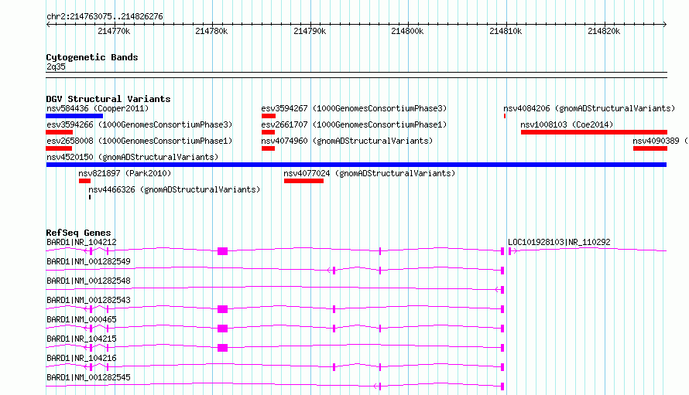Open variant nsv821897 (Park2010) label
689x395 pixels.
tap(125, 173)
